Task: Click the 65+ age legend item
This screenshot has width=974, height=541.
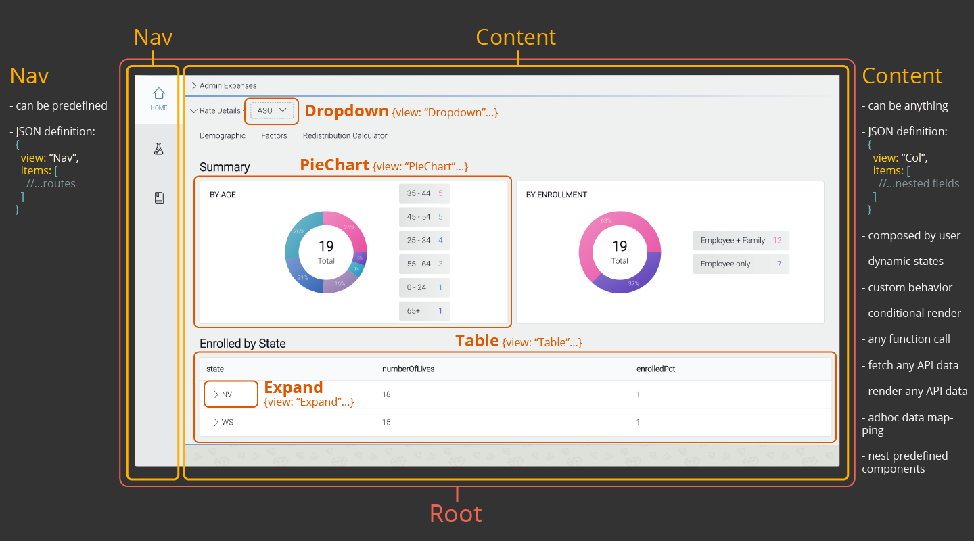Action: click(x=424, y=311)
